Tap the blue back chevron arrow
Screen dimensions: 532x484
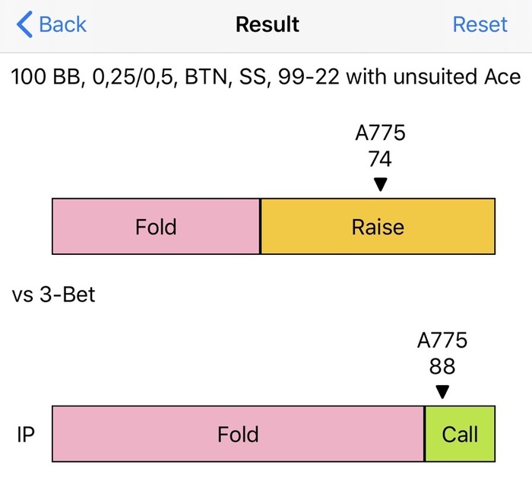[x=24, y=24]
